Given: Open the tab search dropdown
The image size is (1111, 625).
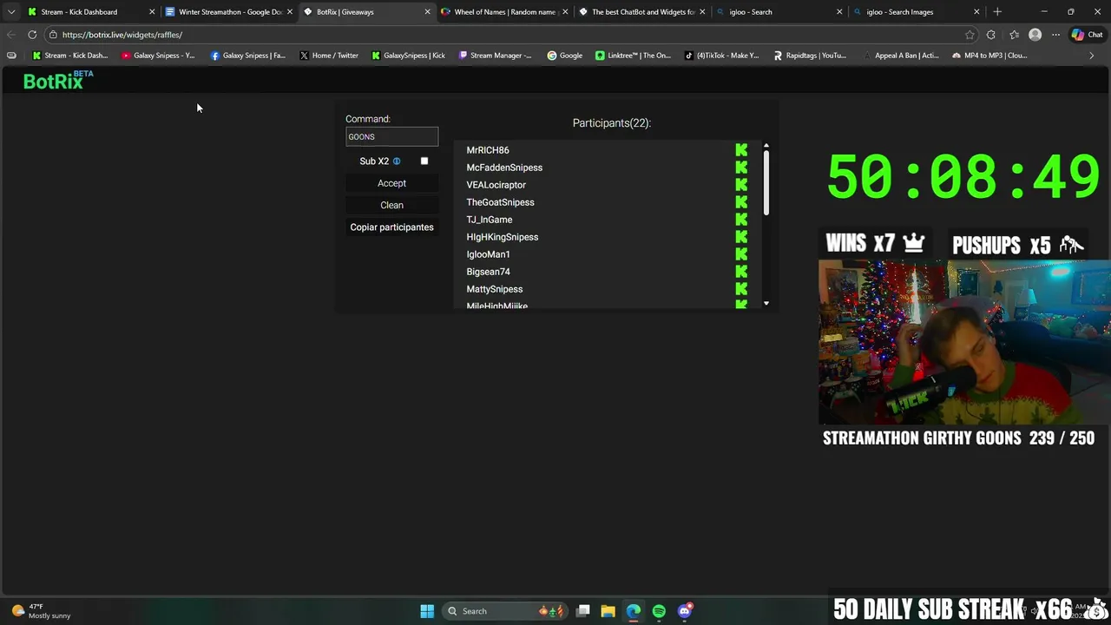Looking at the screenshot, I should 10,12.
